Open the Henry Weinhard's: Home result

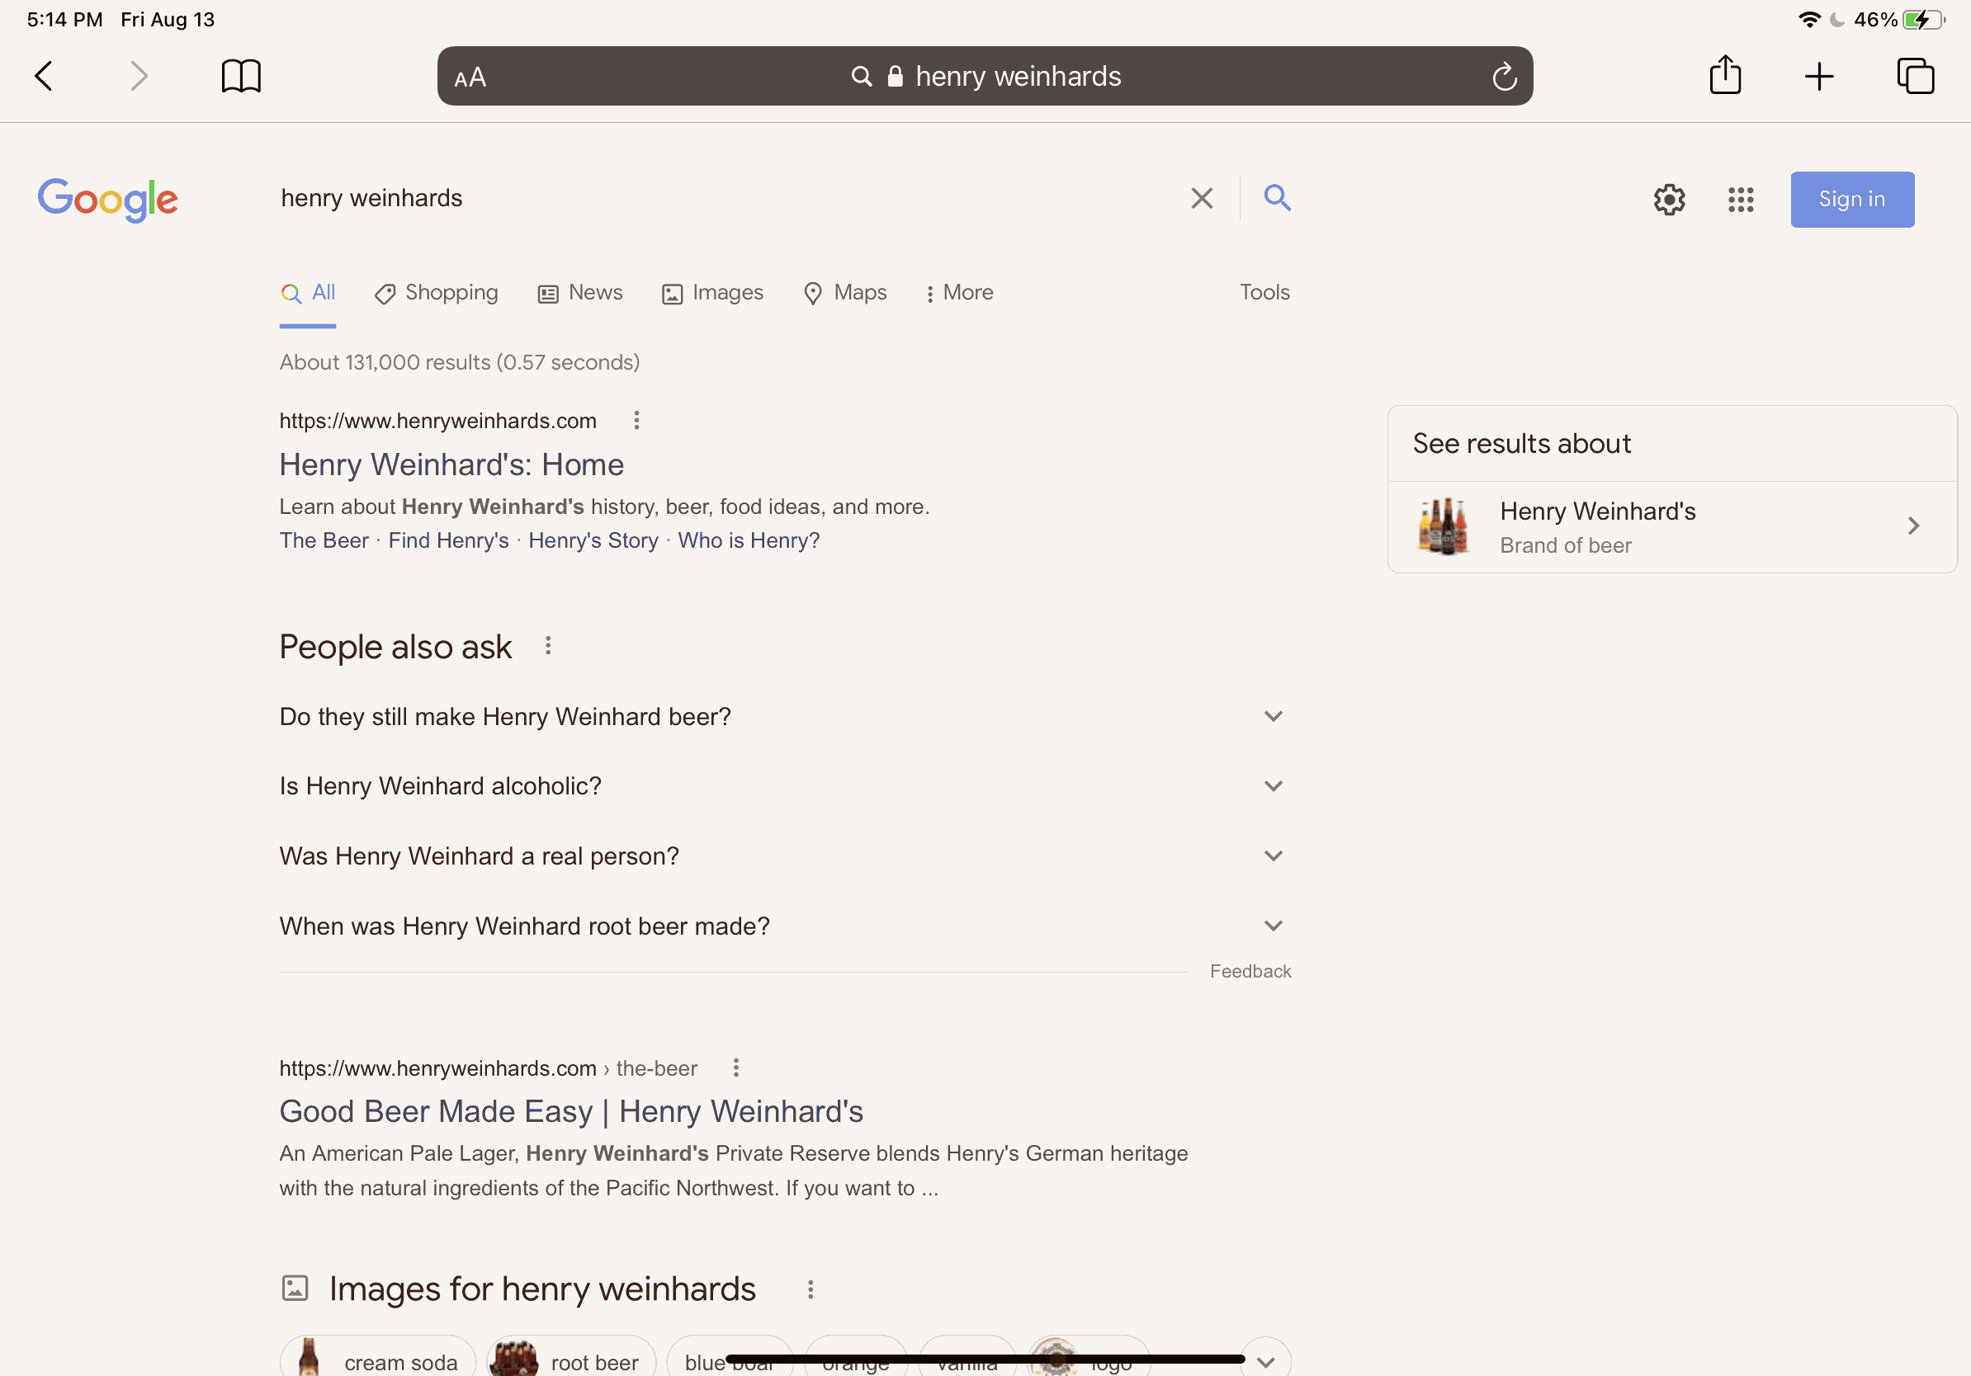click(451, 465)
